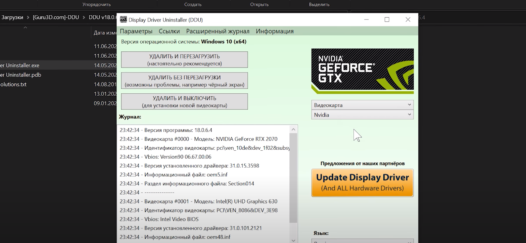Click the log scrollbar down arrow
Image resolution: width=526 pixels, height=243 pixels.
click(293, 240)
